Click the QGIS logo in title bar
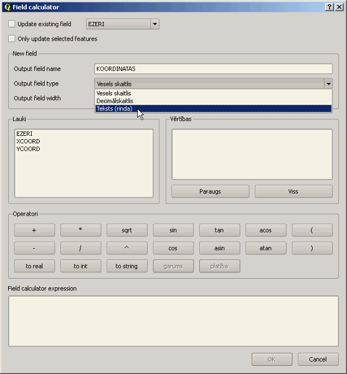 tap(7, 7)
